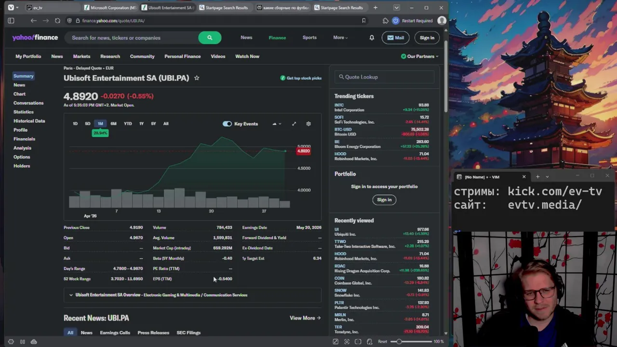Click the capture page camera icon
The height and width of the screenshot is (347, 617).
point(347,342)
